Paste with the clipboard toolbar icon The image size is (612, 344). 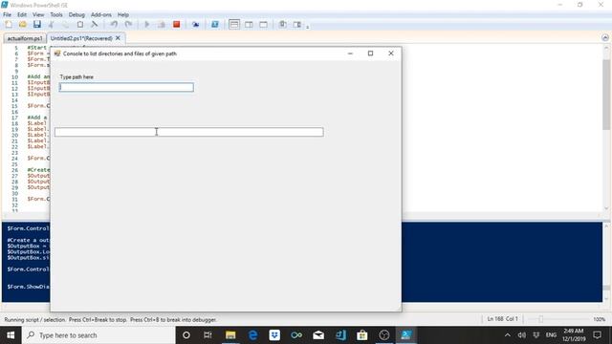tap(80, 25)
